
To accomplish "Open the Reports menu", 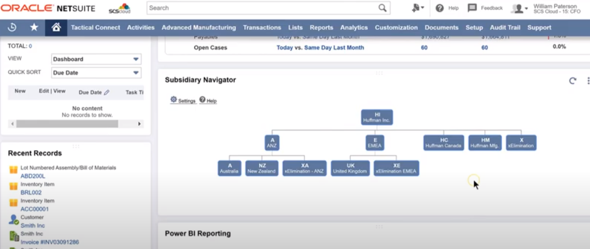I will pos(321,28).
